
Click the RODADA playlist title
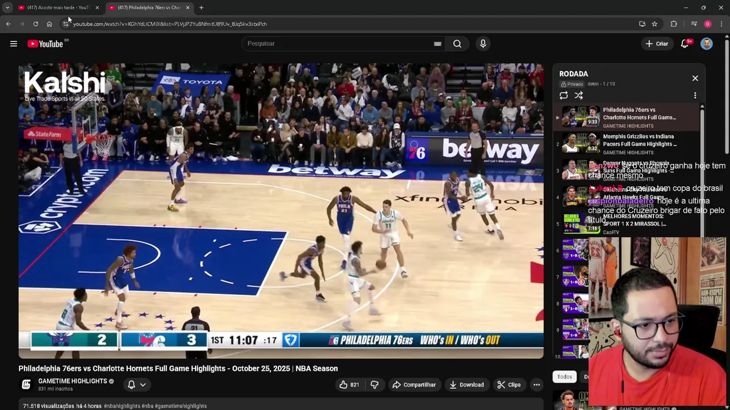click(x=574, y=74)
